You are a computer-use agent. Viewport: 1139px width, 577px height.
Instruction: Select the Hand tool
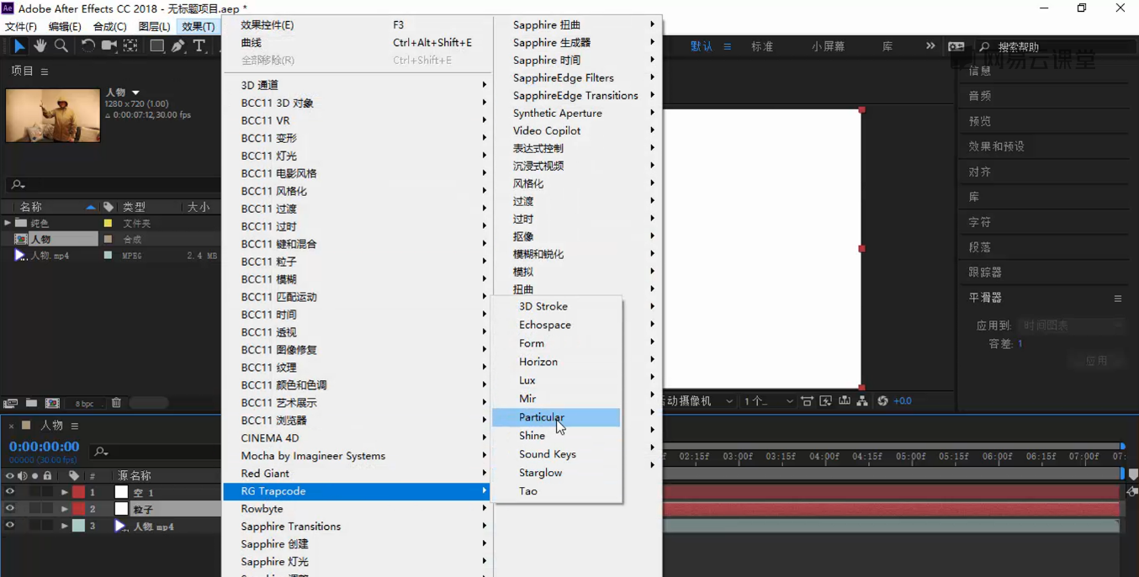40,45
